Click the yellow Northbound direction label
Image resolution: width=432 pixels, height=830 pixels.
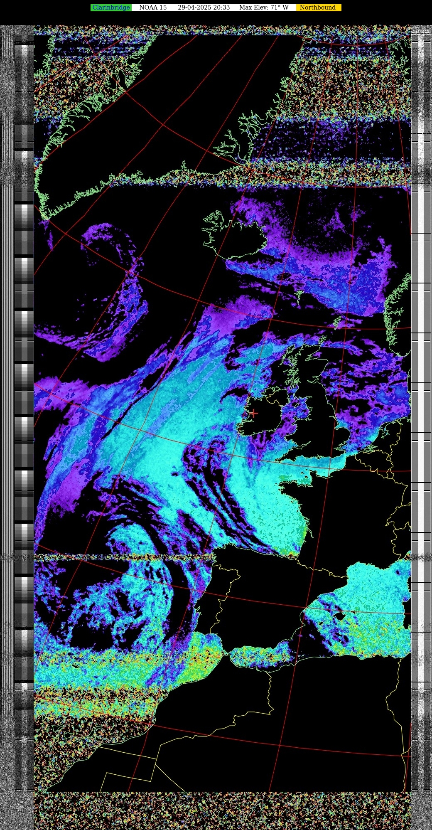click(319, 7)
